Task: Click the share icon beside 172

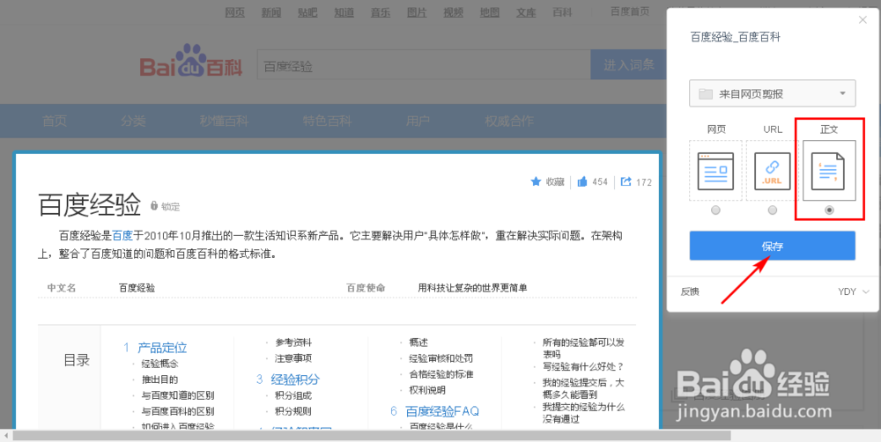Action: pyautogui.click(x=626, y=181)
